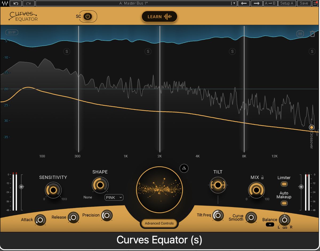Enable the SC sidechain power toggle

pos(88,16)
